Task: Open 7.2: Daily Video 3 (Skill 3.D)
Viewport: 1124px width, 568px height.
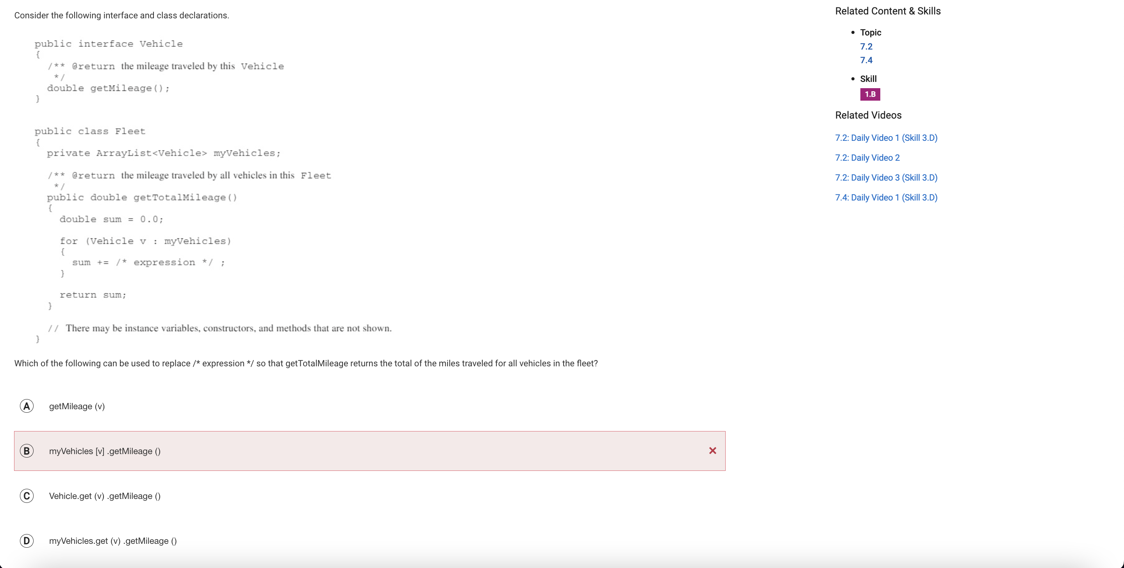Action: [x=886, y=177]
